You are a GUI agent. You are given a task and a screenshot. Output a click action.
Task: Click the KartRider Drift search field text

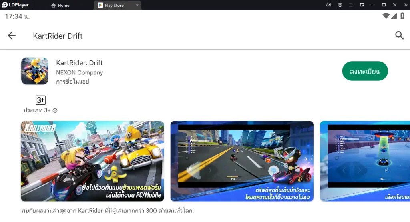(x=58, y=36)
